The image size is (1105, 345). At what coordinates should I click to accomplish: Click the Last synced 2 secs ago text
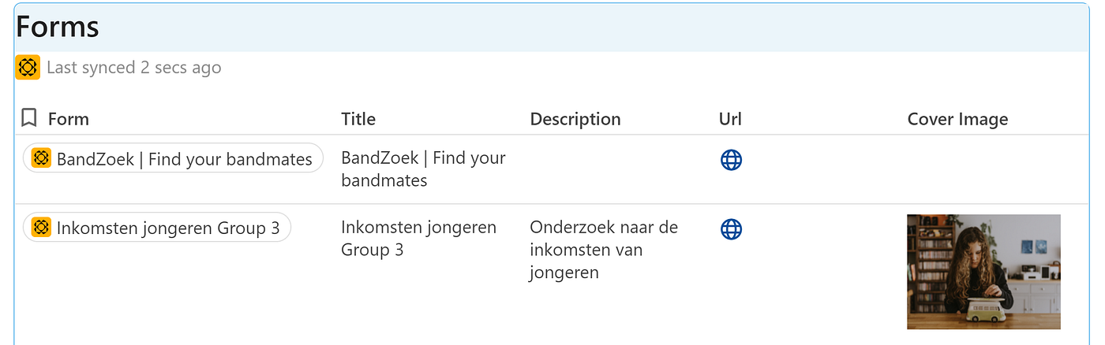point(133,68)
